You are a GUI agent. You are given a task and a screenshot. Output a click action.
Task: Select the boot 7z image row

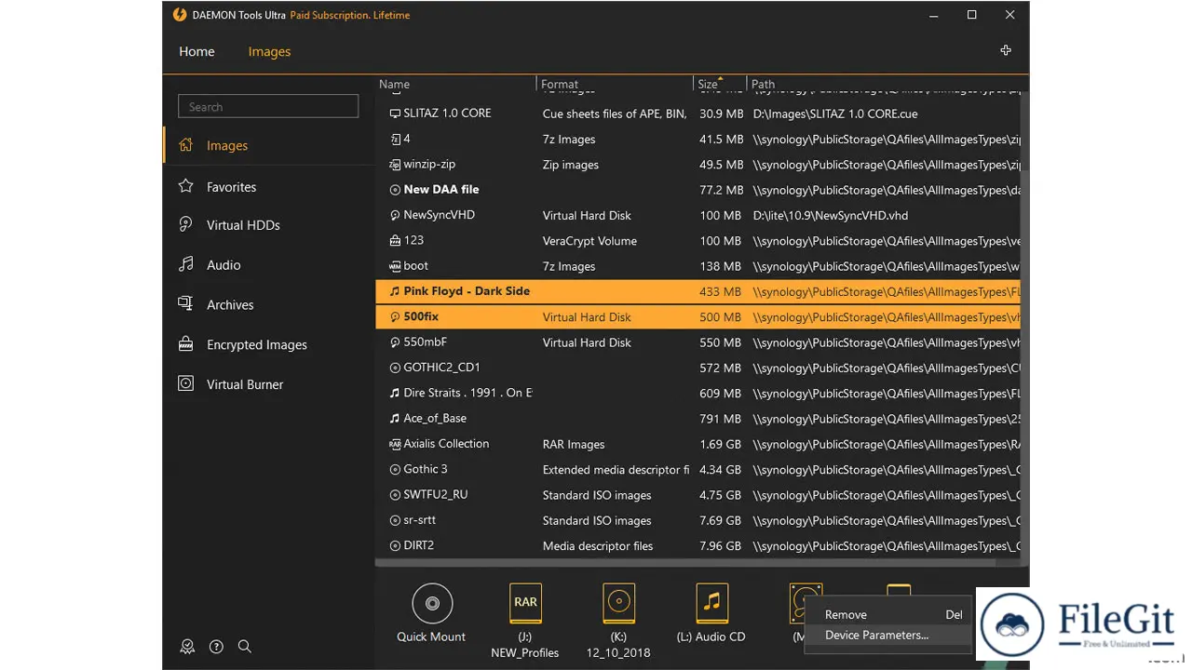698,266
